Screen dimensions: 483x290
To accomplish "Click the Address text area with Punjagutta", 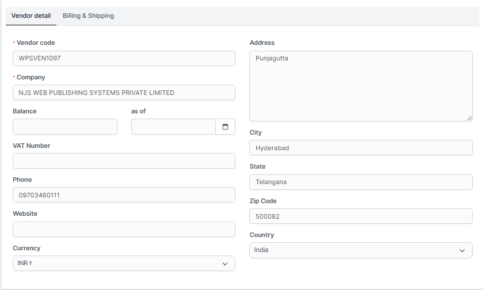I will 360,86.
